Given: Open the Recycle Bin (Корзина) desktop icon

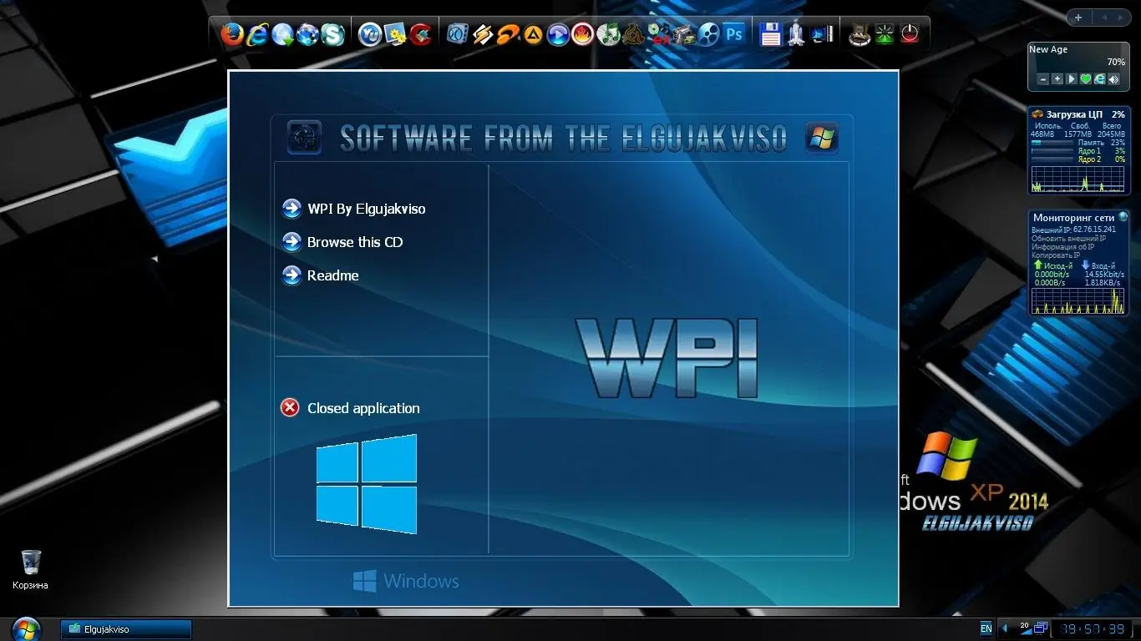Looking at the screenshot, I should (31, 569).
